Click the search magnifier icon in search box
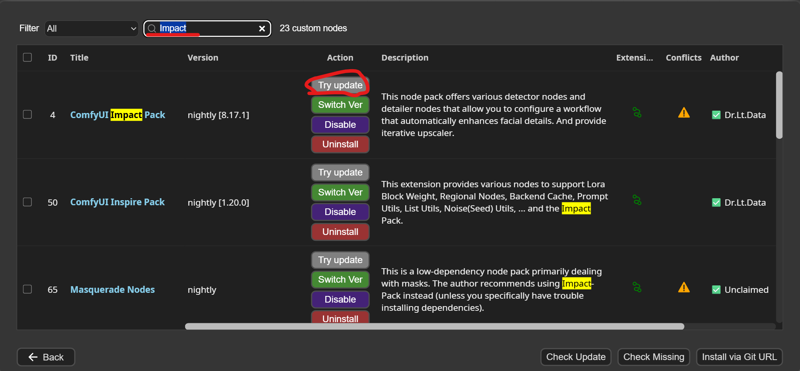800x371 pixels. click(x=152, y=29)
